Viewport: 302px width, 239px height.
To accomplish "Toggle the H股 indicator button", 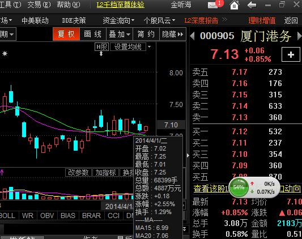I will pyautogui.click(x=101, y=47).
